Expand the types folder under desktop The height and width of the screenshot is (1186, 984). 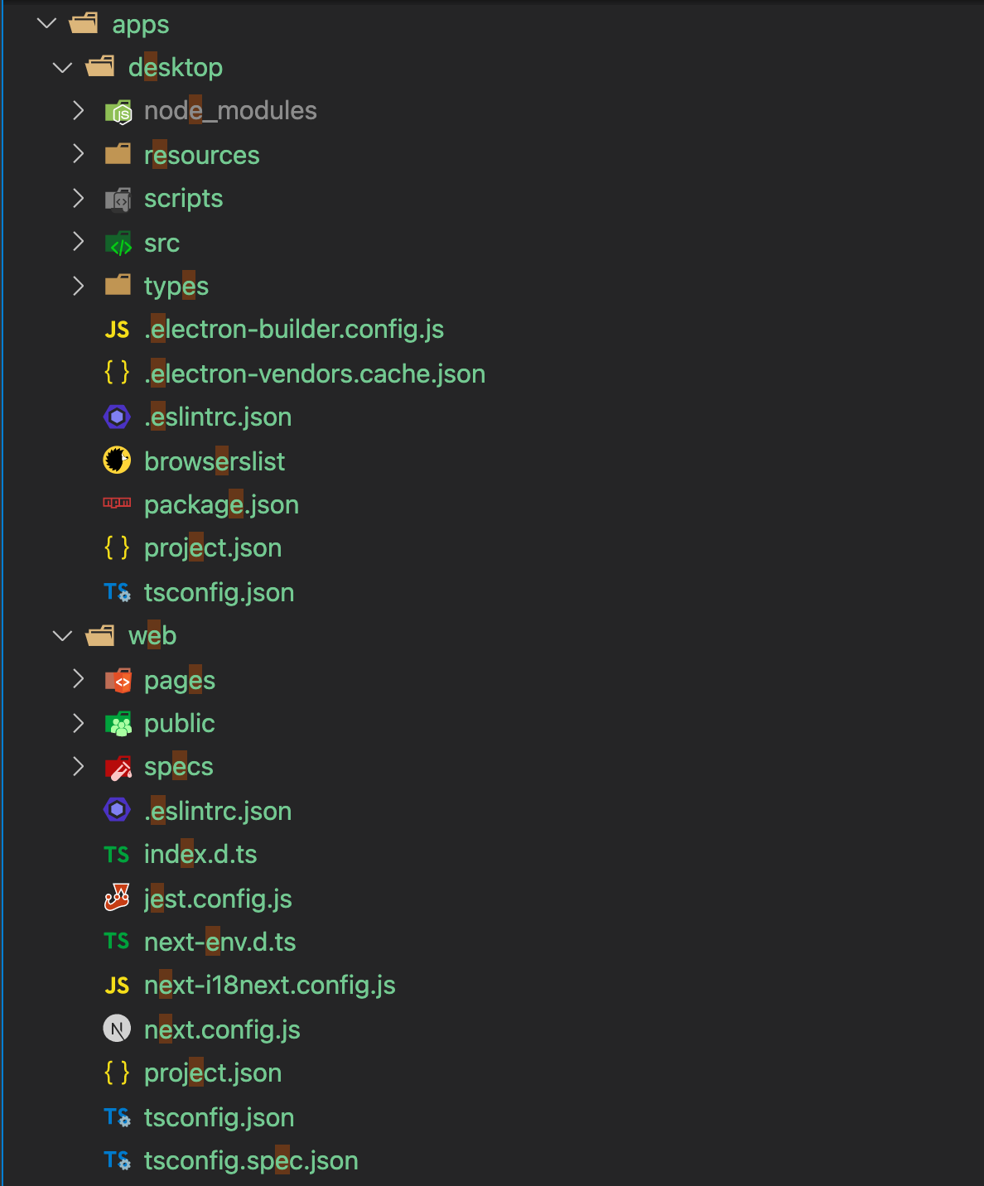click(78, 285)
